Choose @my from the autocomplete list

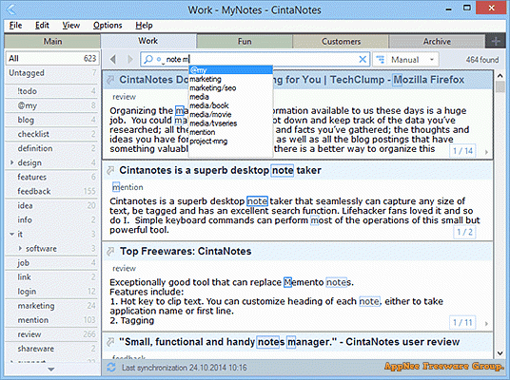pyautogui.click(x=230, y=70)
